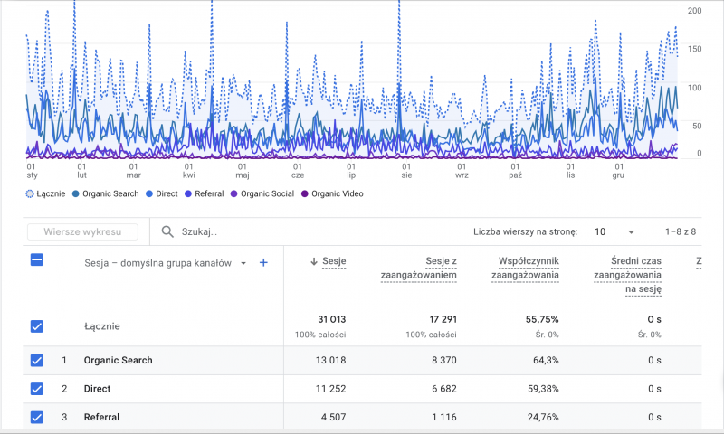Click the search magnifier icon
724x434 pixels.
167,232
